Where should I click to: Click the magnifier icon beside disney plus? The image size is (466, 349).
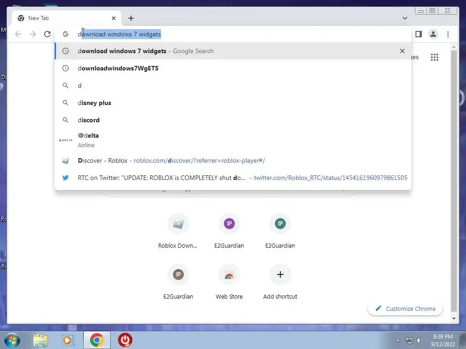tap(66, 103)
